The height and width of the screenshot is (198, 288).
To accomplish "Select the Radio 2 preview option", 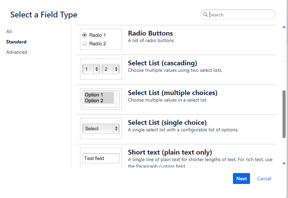I will pos(84,43).
